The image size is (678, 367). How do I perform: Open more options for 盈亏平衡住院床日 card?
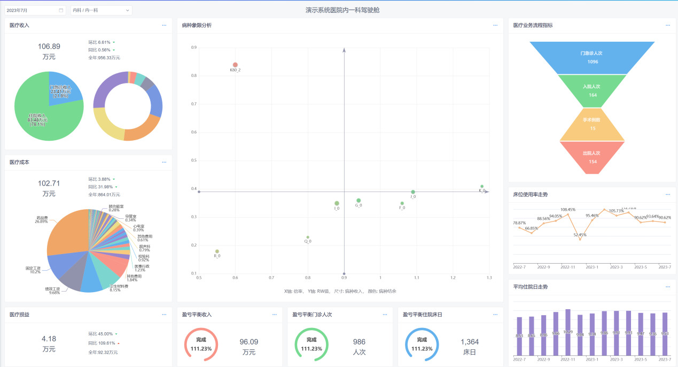495,315
